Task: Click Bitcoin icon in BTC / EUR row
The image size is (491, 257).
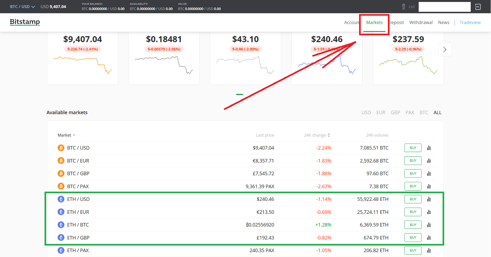Action: pos(61,161)
